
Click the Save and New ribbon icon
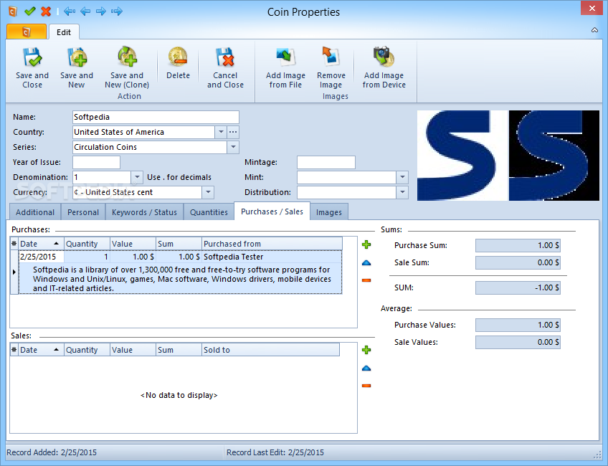pos(77,57)
